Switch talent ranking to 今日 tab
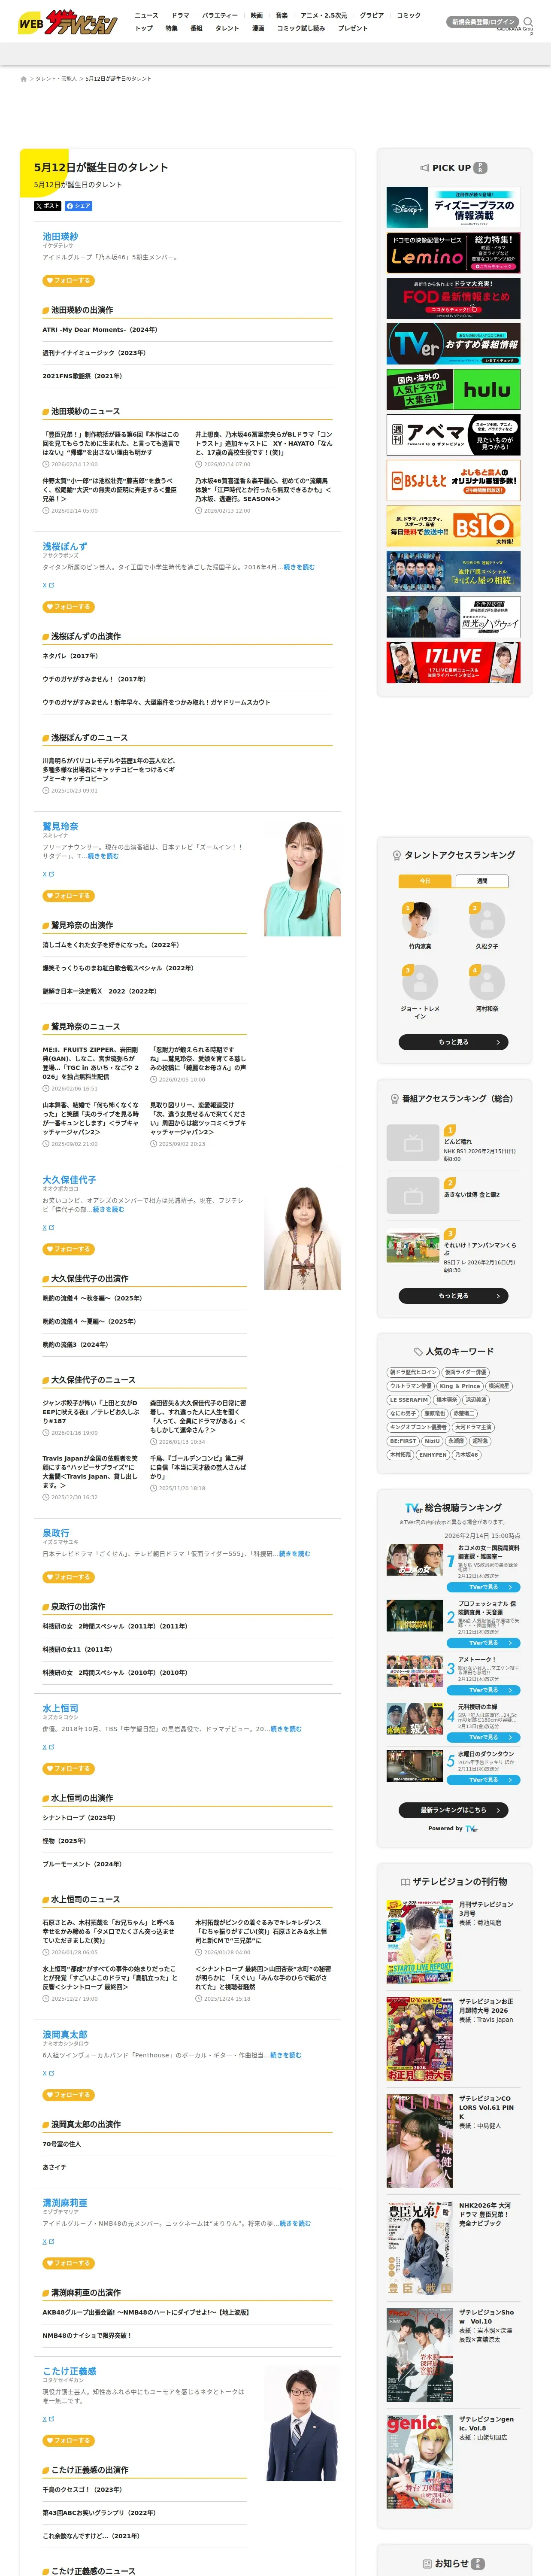 [x=425, y=881]
